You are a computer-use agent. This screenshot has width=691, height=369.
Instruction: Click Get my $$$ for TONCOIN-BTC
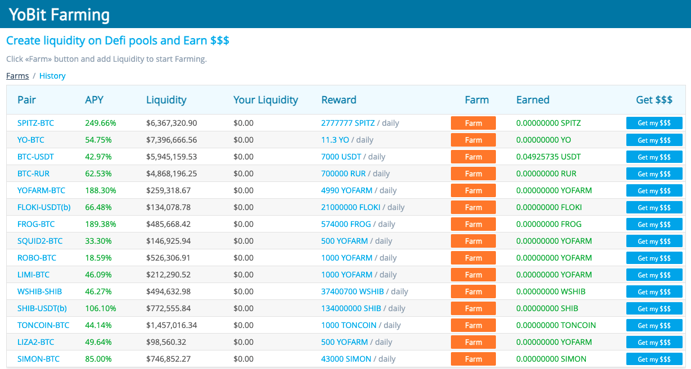click(654, 325)
